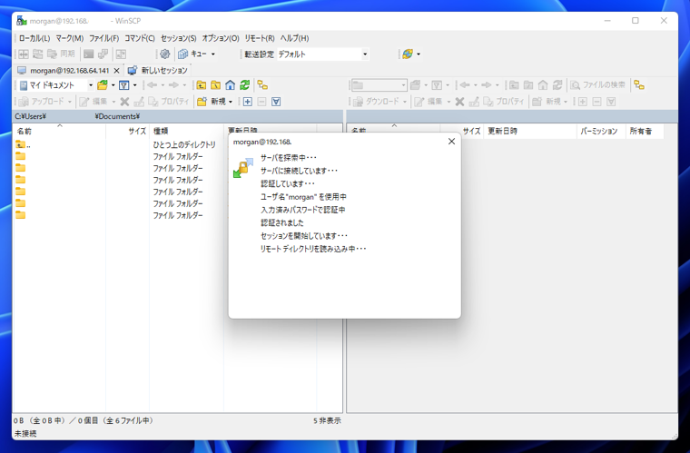
Task: Click the '5 非表示' status bar entry
Action: click(327, 421)
